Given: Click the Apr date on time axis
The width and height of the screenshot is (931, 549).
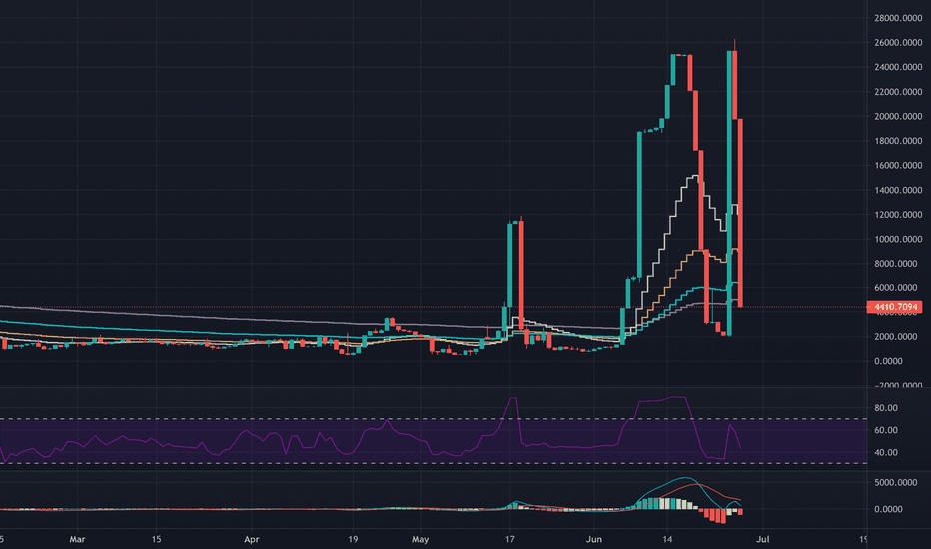Looking at the screenshot, I should [x=252, y=539].
